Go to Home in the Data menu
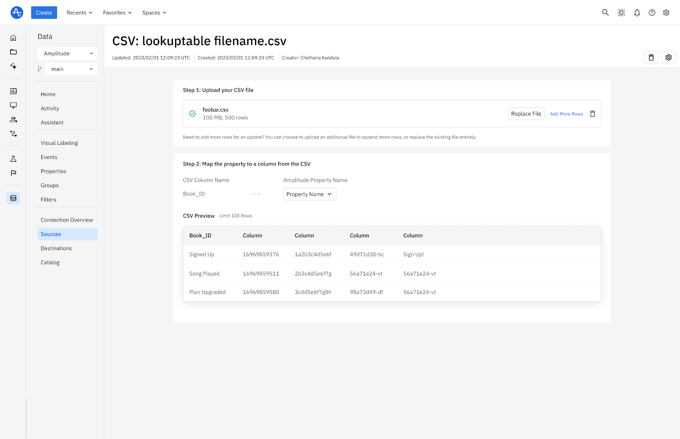This screenshot has width=680, height=439. point(48,94)
